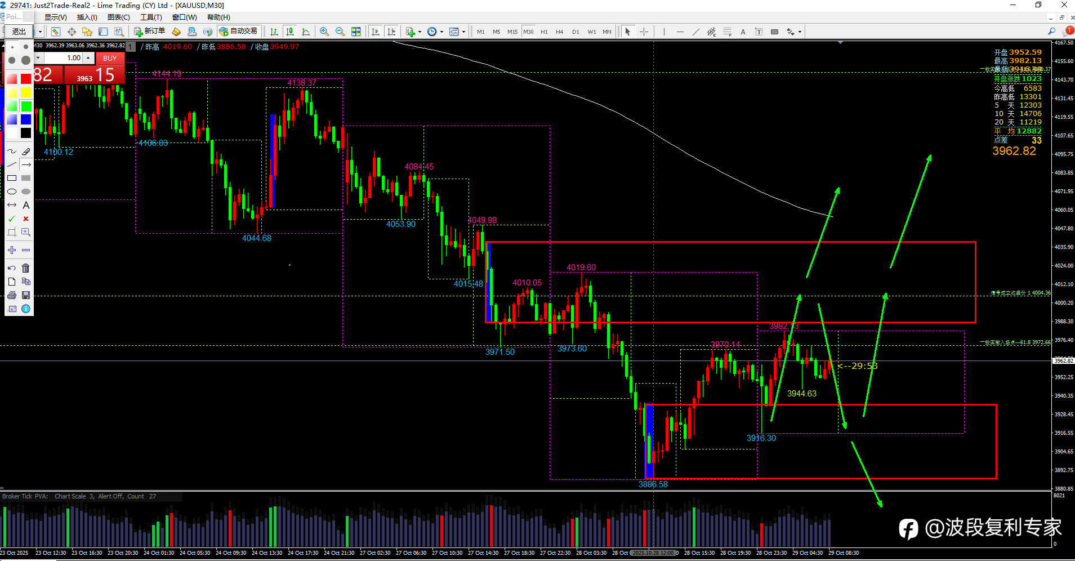Toggle chart auto scroll icon
This screenshot has height=561, width=1075.
(x=376, y=32)
